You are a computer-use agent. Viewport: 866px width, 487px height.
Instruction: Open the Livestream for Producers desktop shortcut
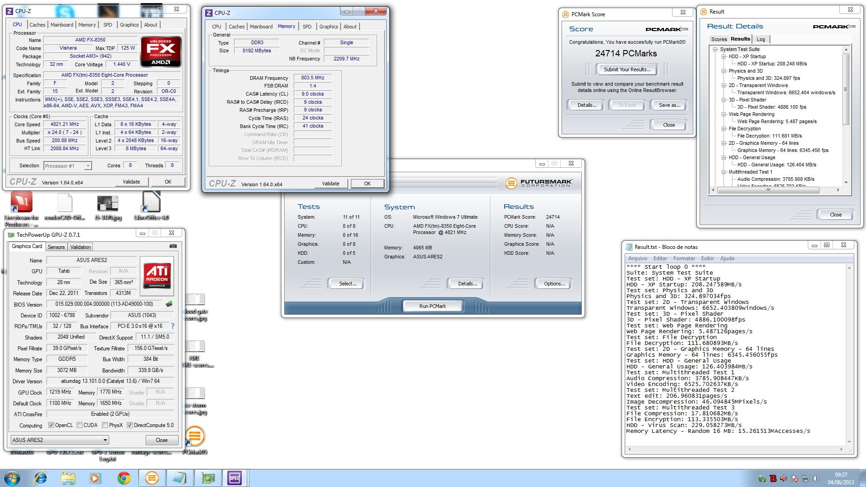point(21,202)
